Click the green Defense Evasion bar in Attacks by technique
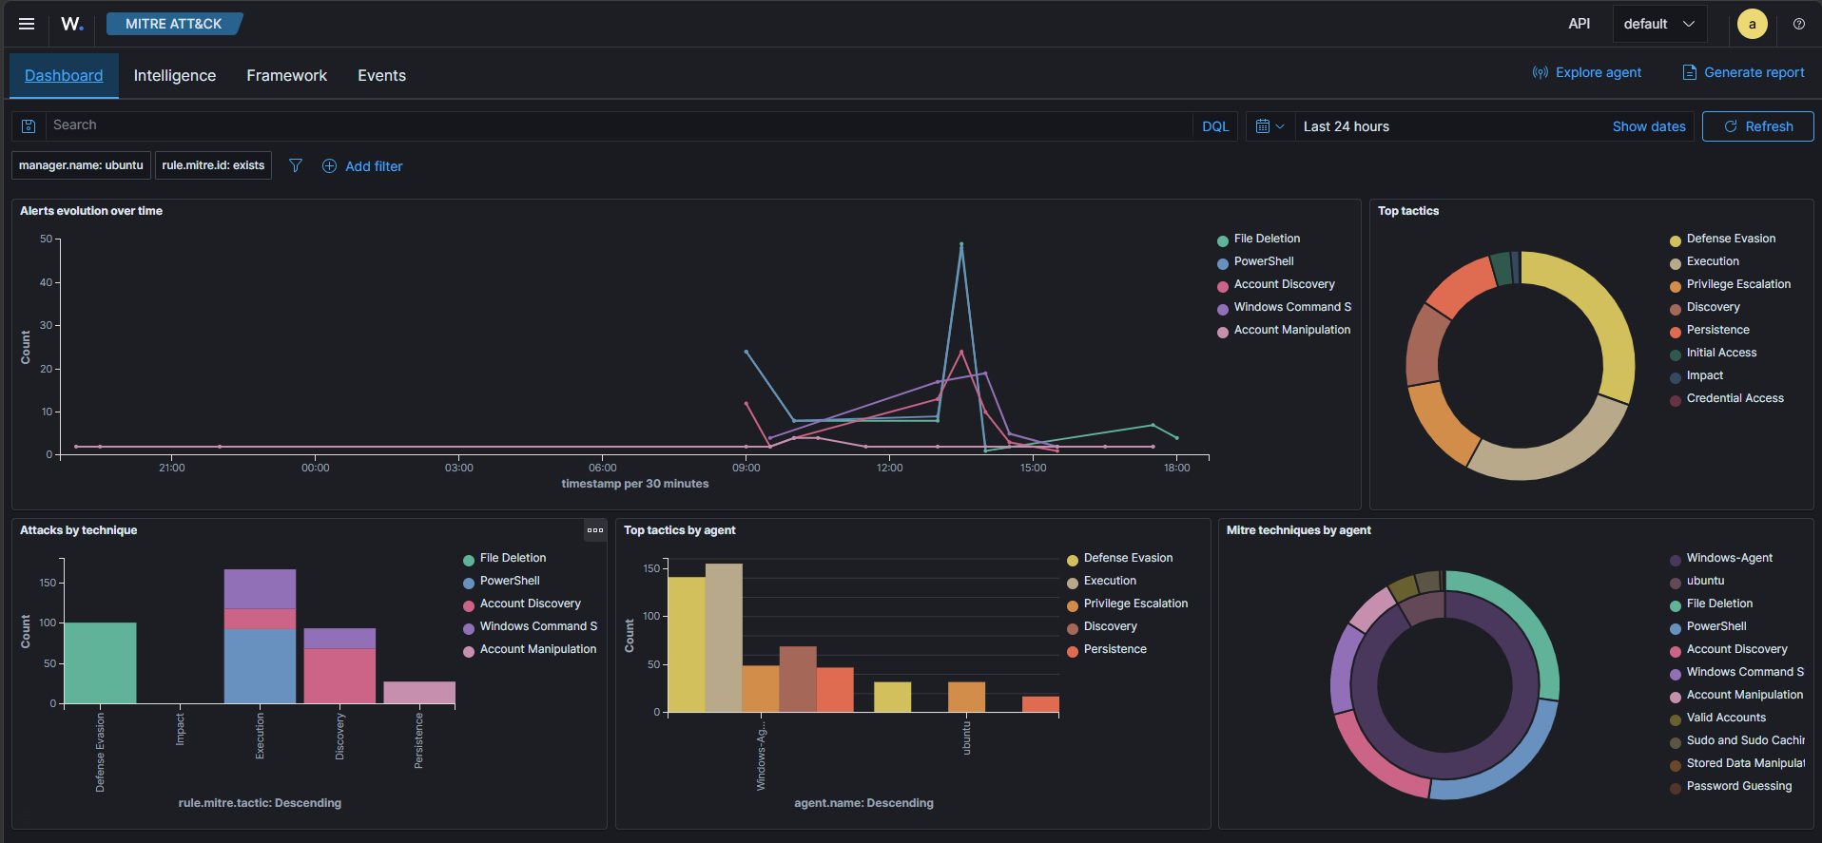The image size is (1822, 843). point(100,663)
